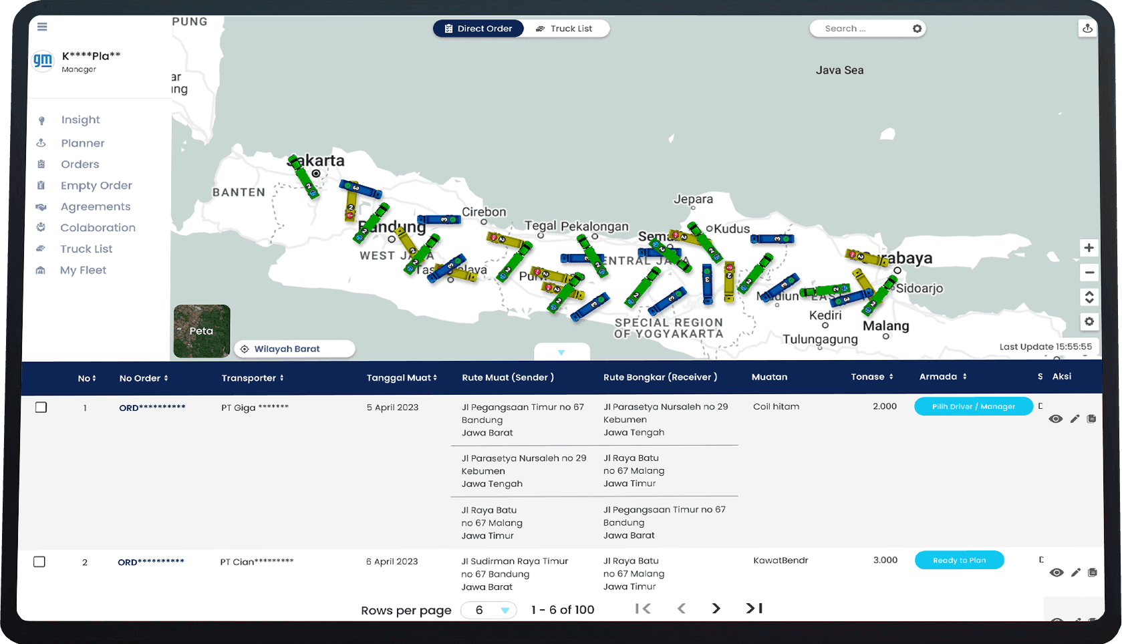Open the hamburger menu icon

coord(42,27)
